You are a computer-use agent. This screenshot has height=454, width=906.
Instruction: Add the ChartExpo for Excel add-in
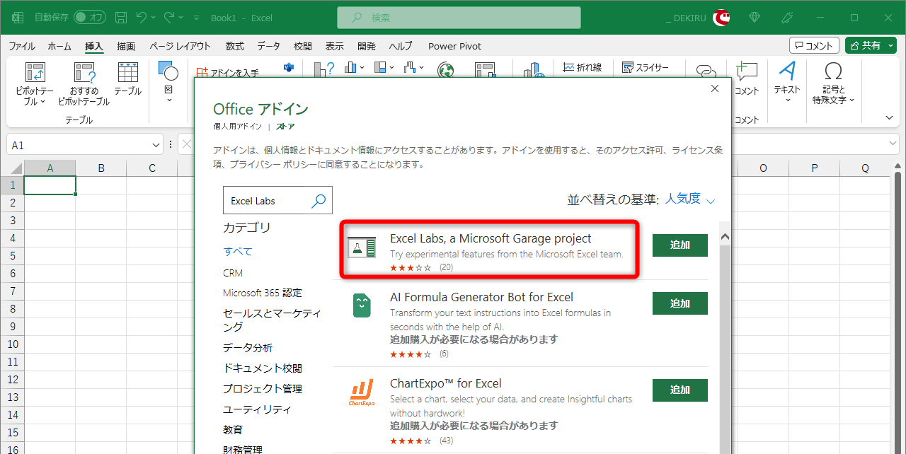[680, 390]
